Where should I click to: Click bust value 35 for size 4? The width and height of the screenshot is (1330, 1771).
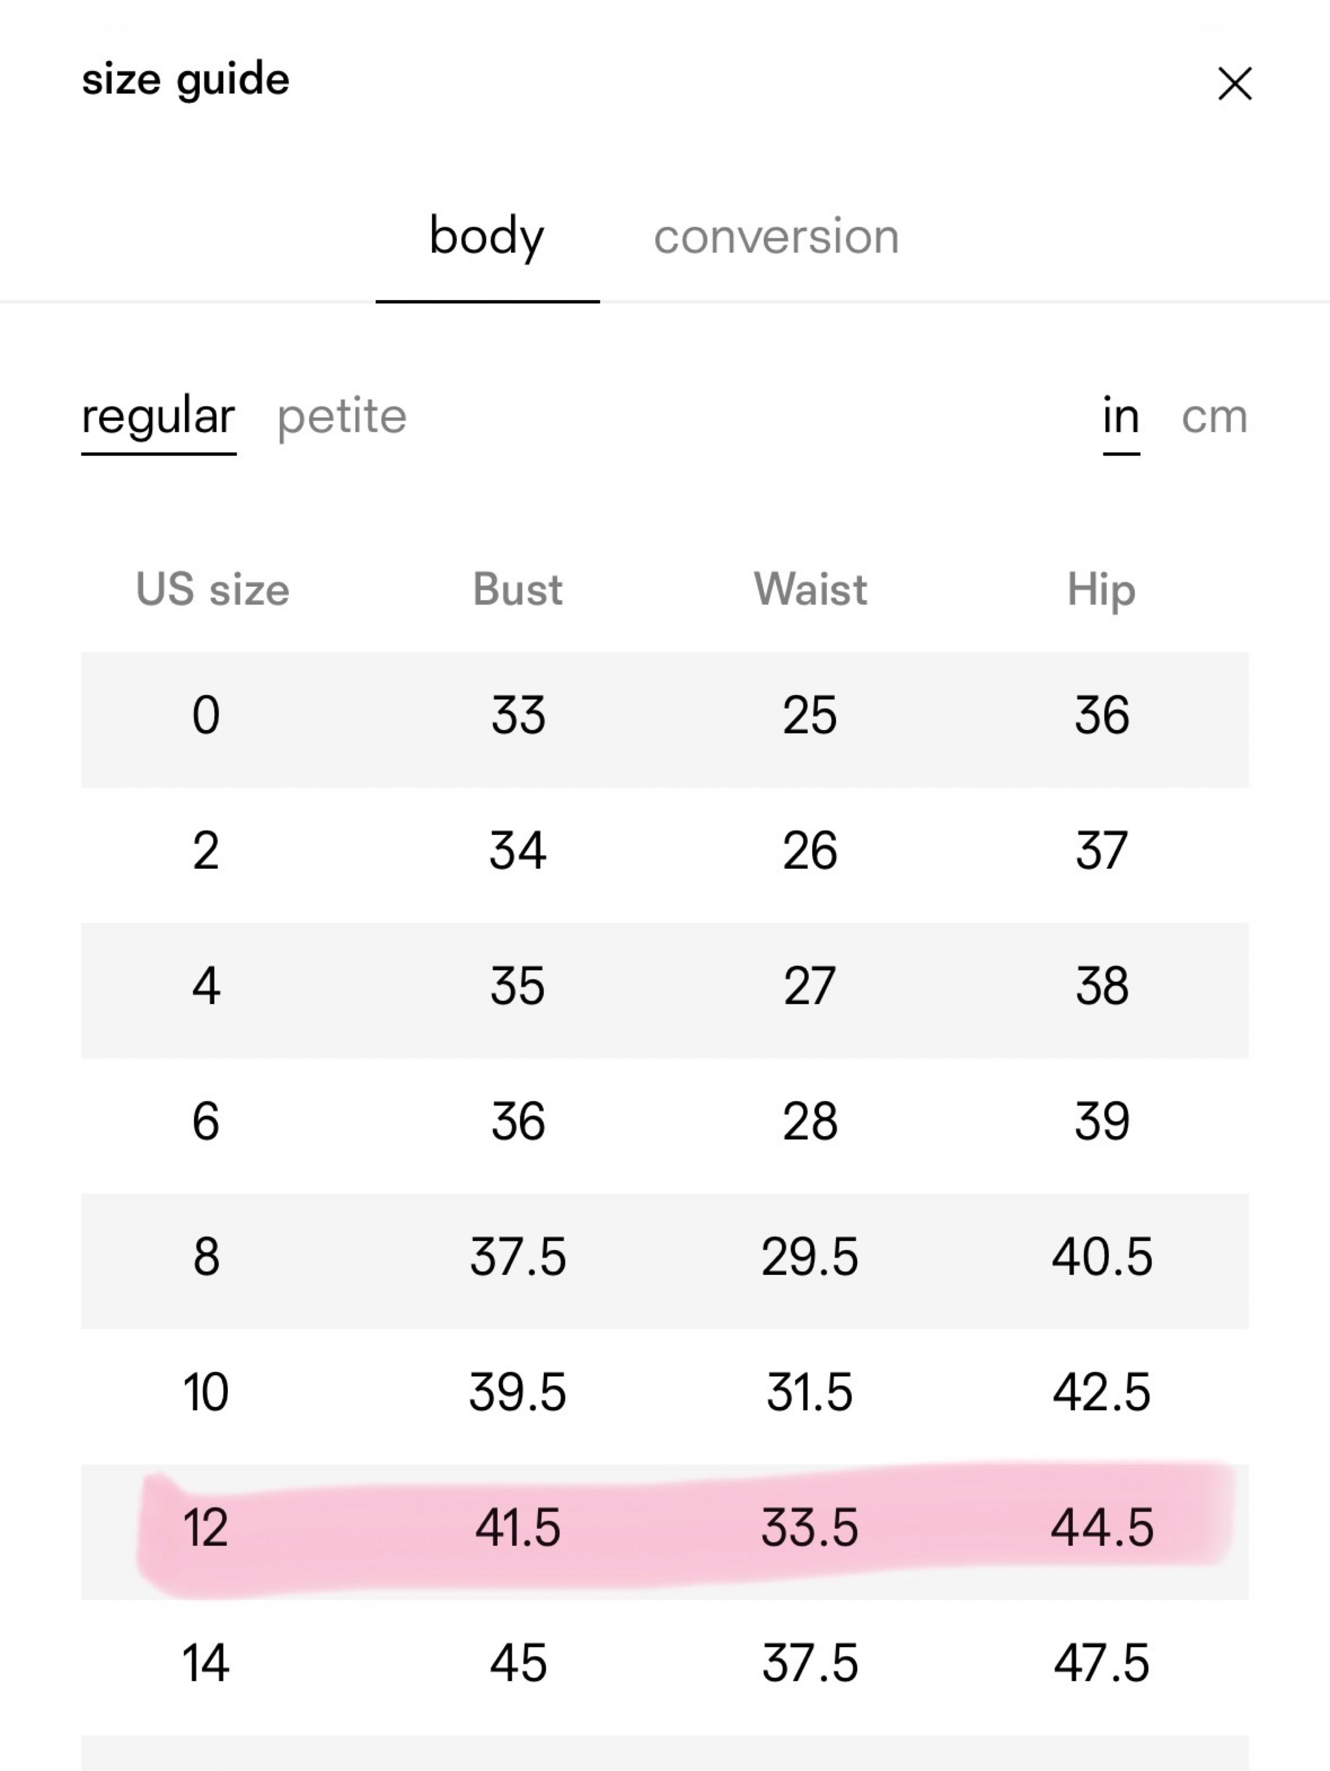pos(517,986)
